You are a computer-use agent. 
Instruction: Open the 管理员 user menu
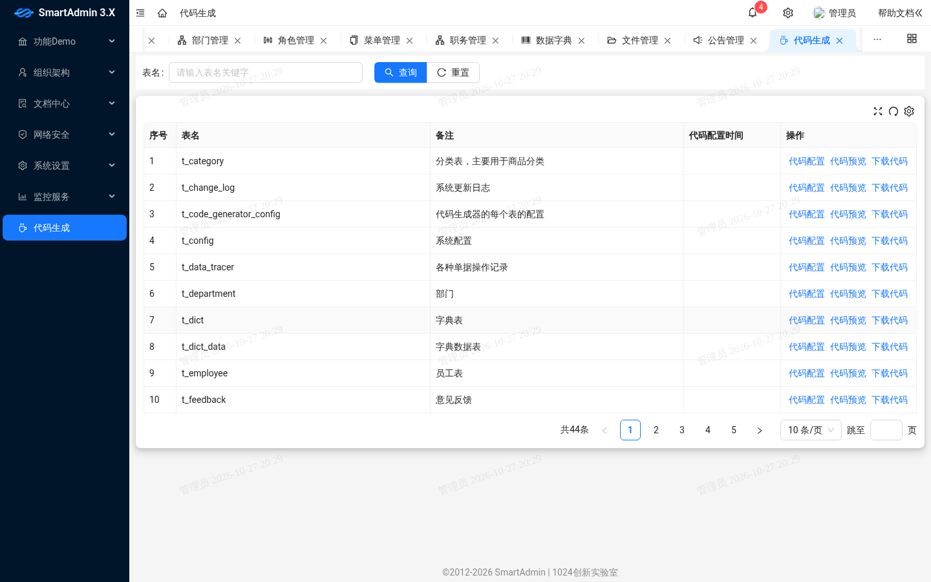click(835, 13)
